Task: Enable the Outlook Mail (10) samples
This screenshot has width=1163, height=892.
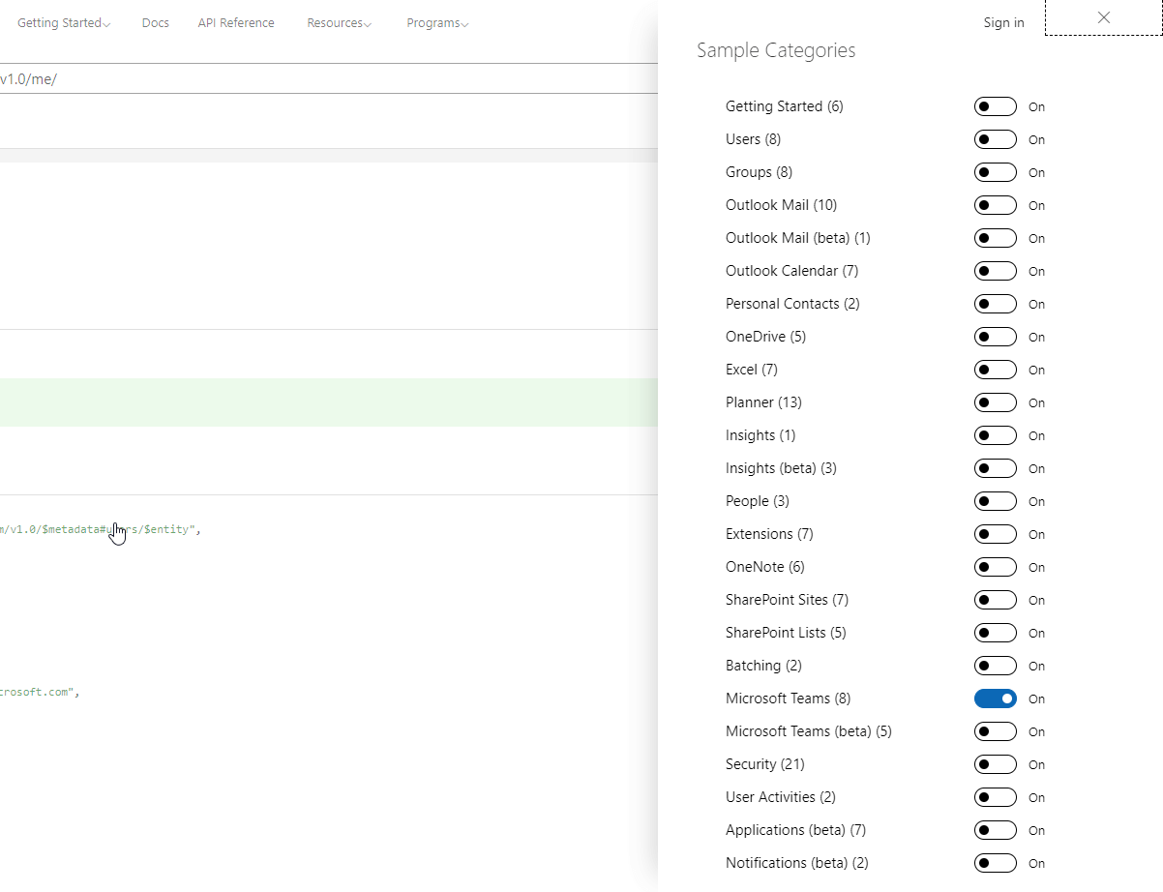Action: (x=995, y=205)
